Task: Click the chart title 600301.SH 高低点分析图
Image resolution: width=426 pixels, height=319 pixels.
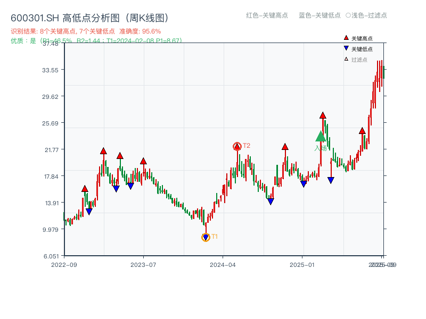Action: click(x=90, y=18)
